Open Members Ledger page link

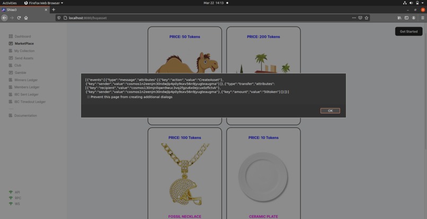[x=27, y=87]
